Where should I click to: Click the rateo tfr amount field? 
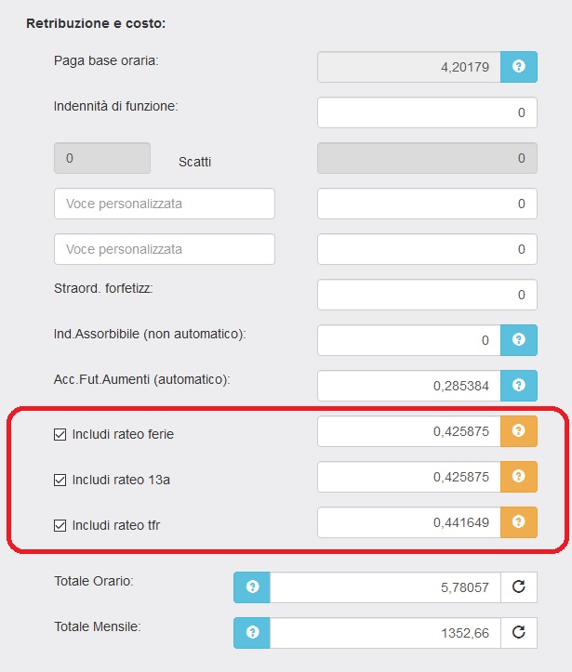pos(409,522)
